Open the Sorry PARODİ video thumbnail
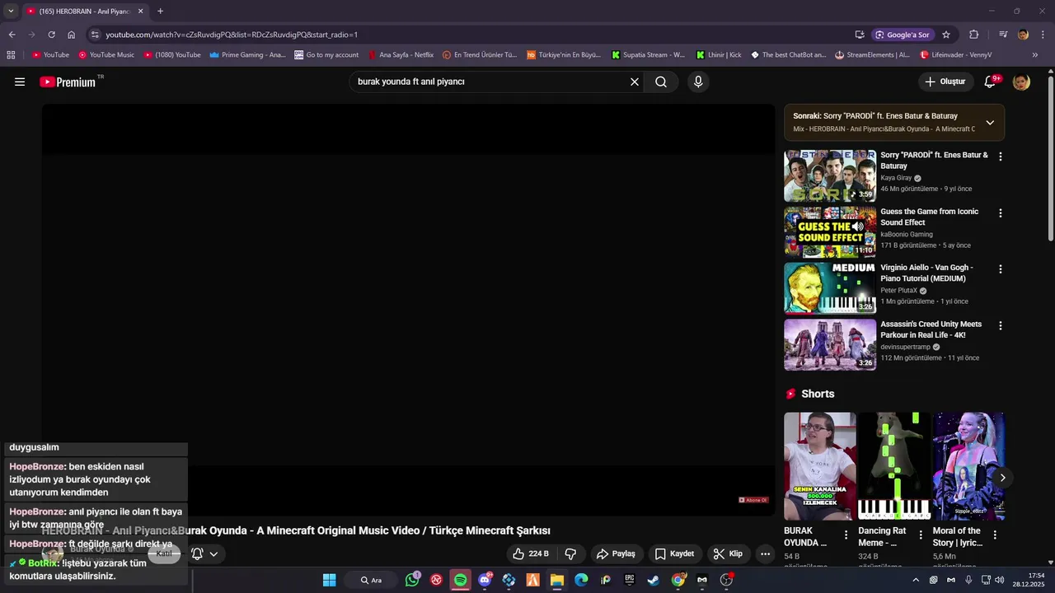1055x593 pixels. tap(830, 175)
